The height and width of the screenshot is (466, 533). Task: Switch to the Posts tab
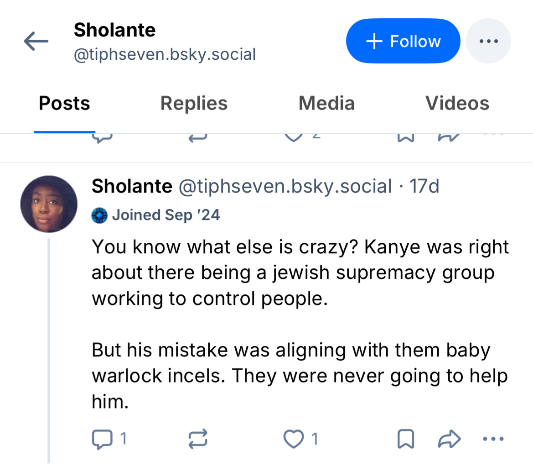pos(64,104)
